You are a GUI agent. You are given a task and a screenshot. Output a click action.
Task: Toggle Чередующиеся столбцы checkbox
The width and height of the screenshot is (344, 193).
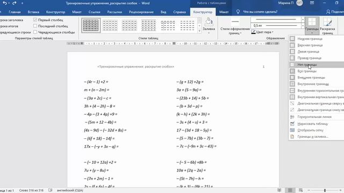(35, 32)
